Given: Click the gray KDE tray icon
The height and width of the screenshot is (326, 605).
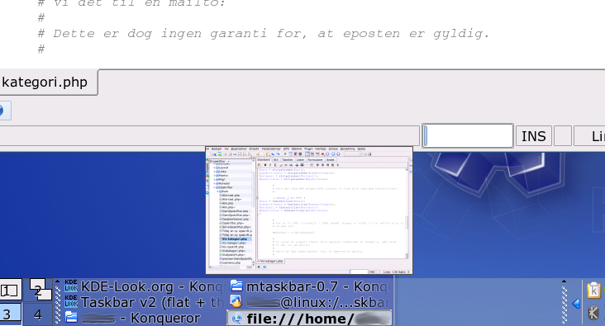Looking at the screenshot, I should [x=593, y=313].
